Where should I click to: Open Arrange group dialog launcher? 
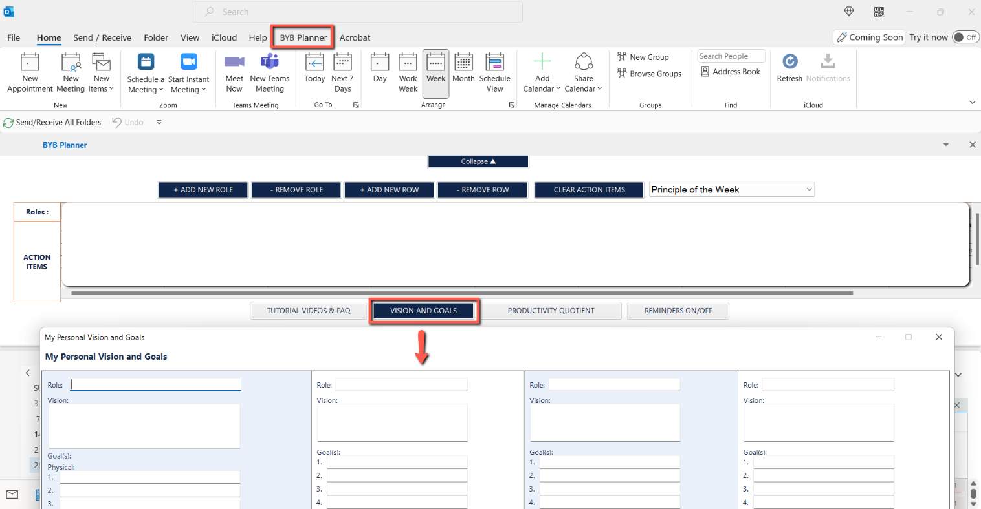512,105
